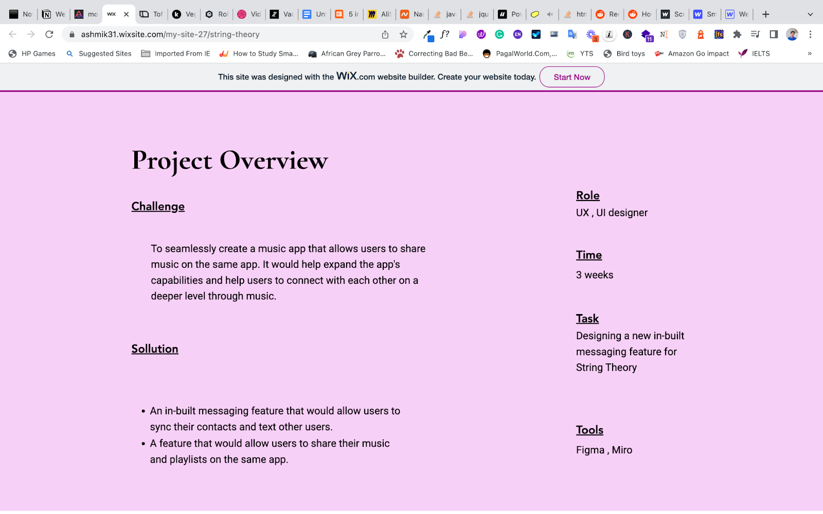This screenshot has height=514, width=823.
Task: Switch to the 'mo' tab
Action: click(x=86, y=14)
